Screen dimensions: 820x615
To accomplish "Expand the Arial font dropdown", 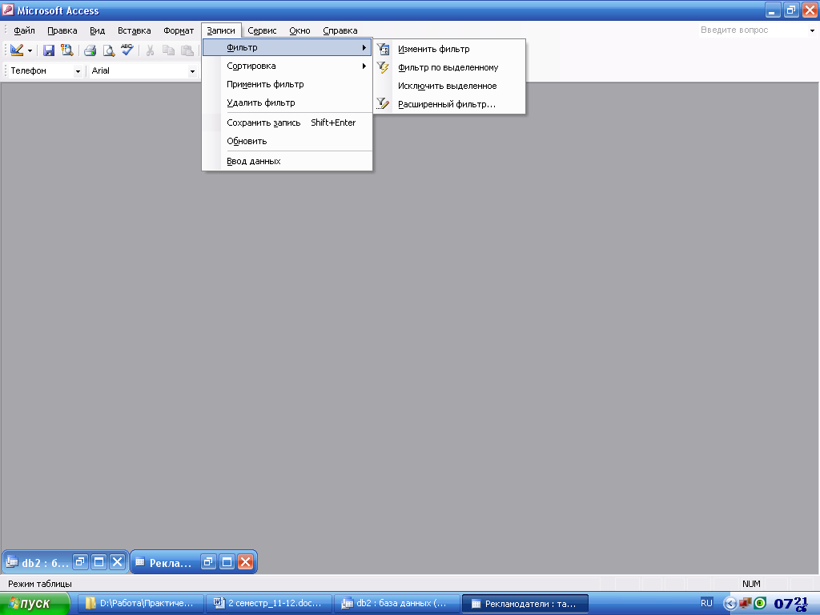I will tap(192, 71).
